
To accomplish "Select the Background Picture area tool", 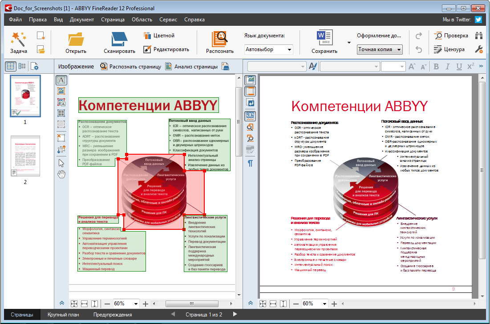I will pos(61,102).
